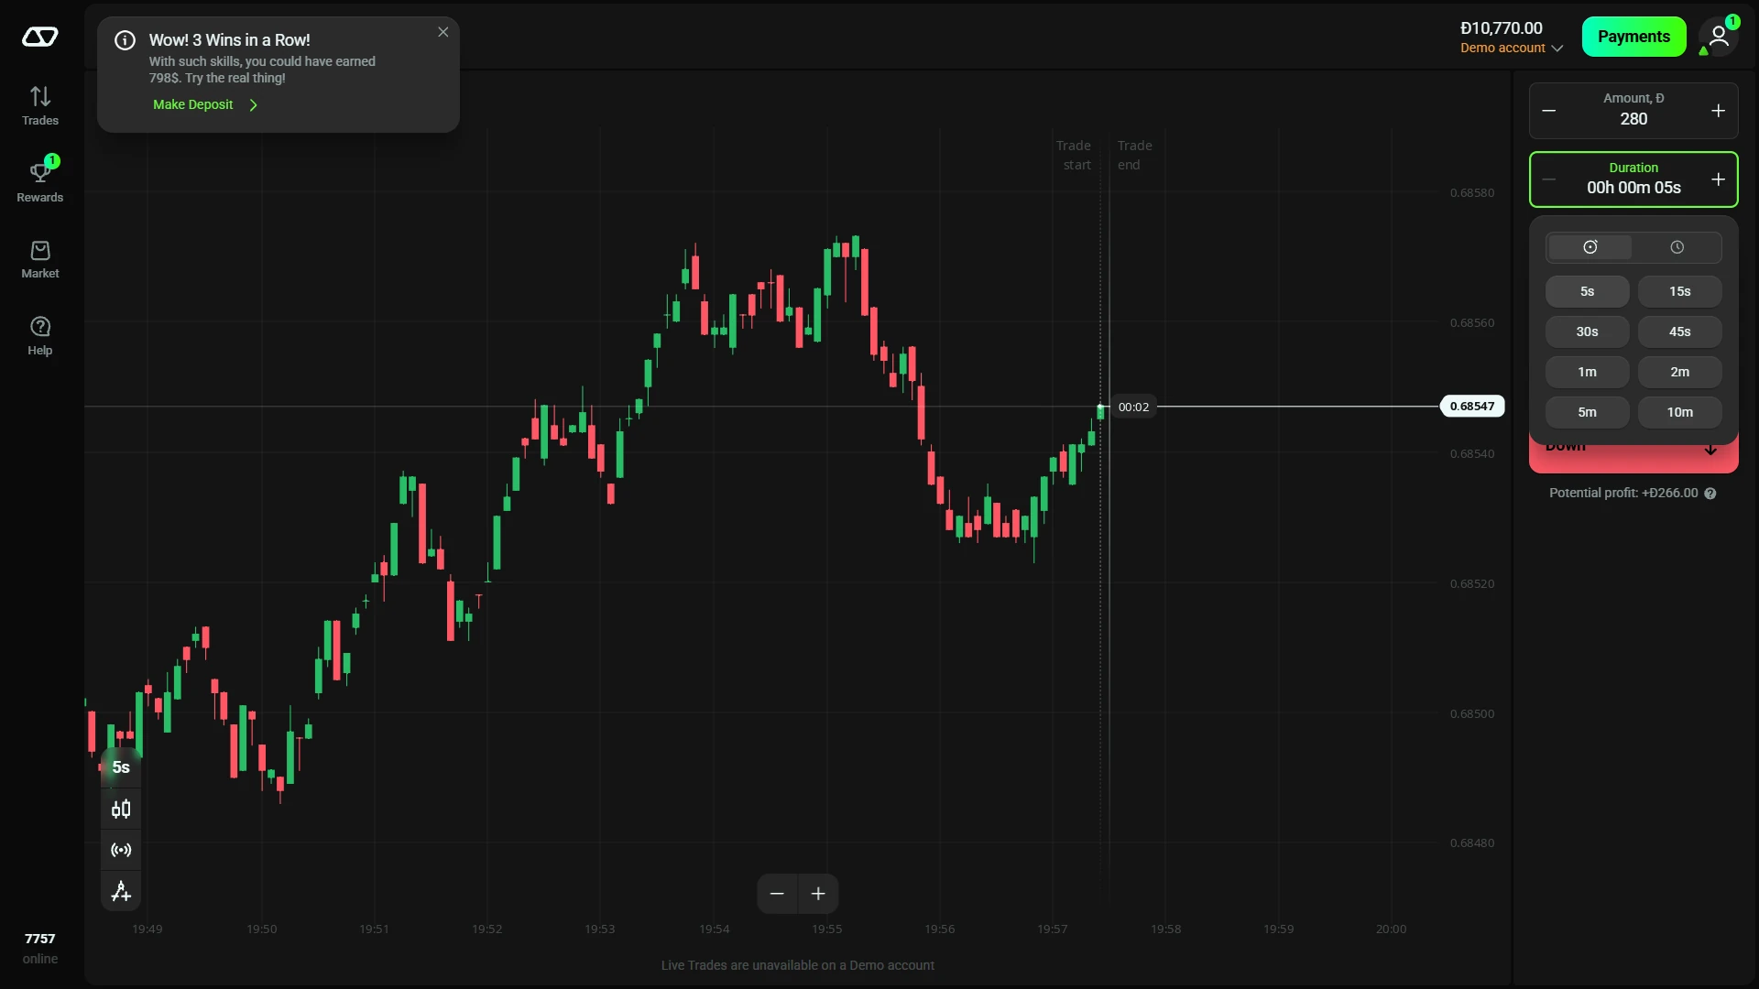The width and height of the screenshot is (1759, 989).
Task: Click the Duration value 00h 00m 05s
Action: 1633,188
